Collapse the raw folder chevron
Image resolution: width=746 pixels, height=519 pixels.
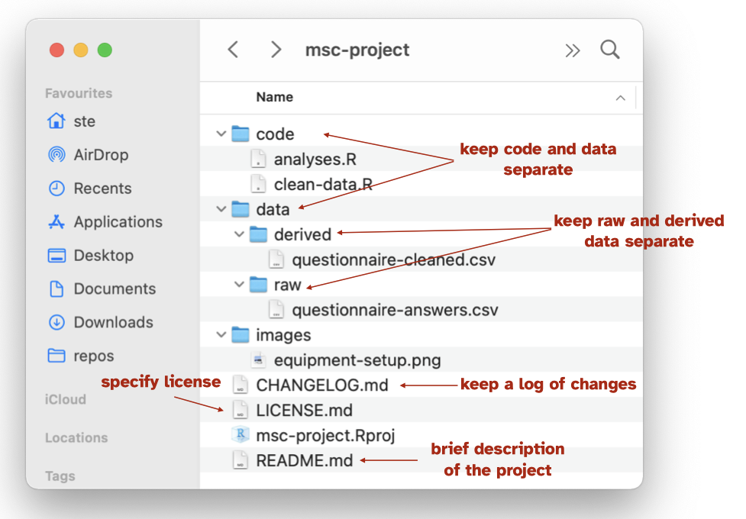tap(240, 285)
